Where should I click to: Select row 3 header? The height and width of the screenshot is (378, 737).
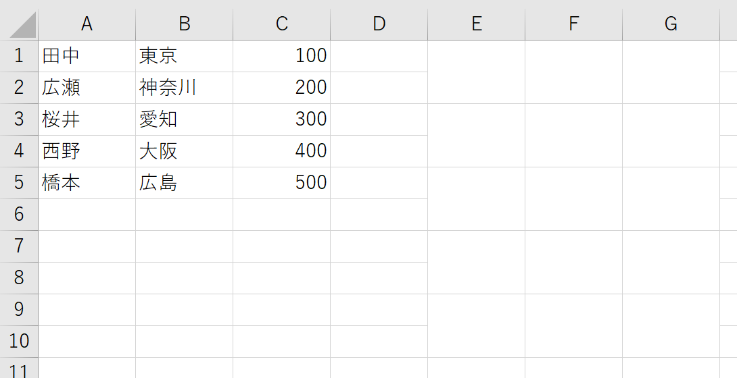coord(19,119)
